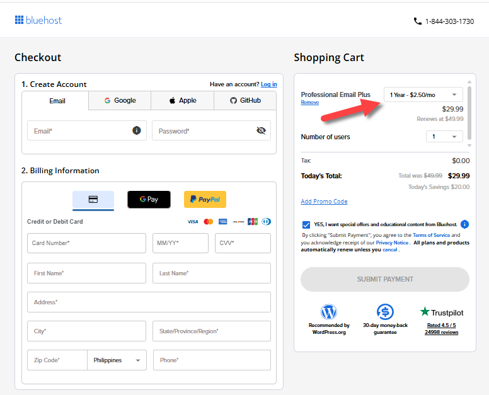Focus the CVV field
Image resolution: width=489 pixels, height=395 pixels.
tap(243, 243)
